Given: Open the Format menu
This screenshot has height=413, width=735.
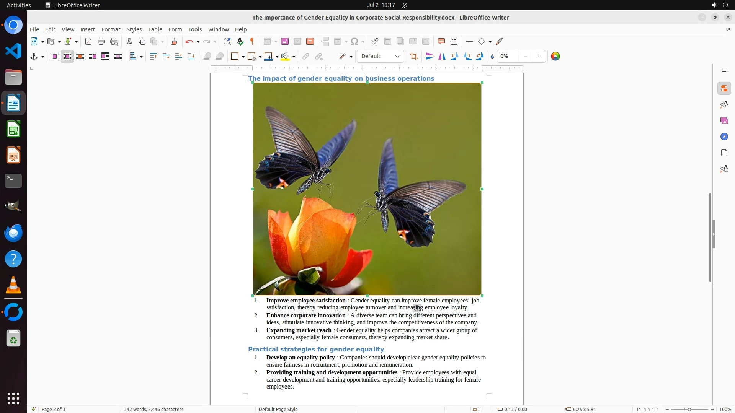Looking at the screenshot, I should (111, 29).
